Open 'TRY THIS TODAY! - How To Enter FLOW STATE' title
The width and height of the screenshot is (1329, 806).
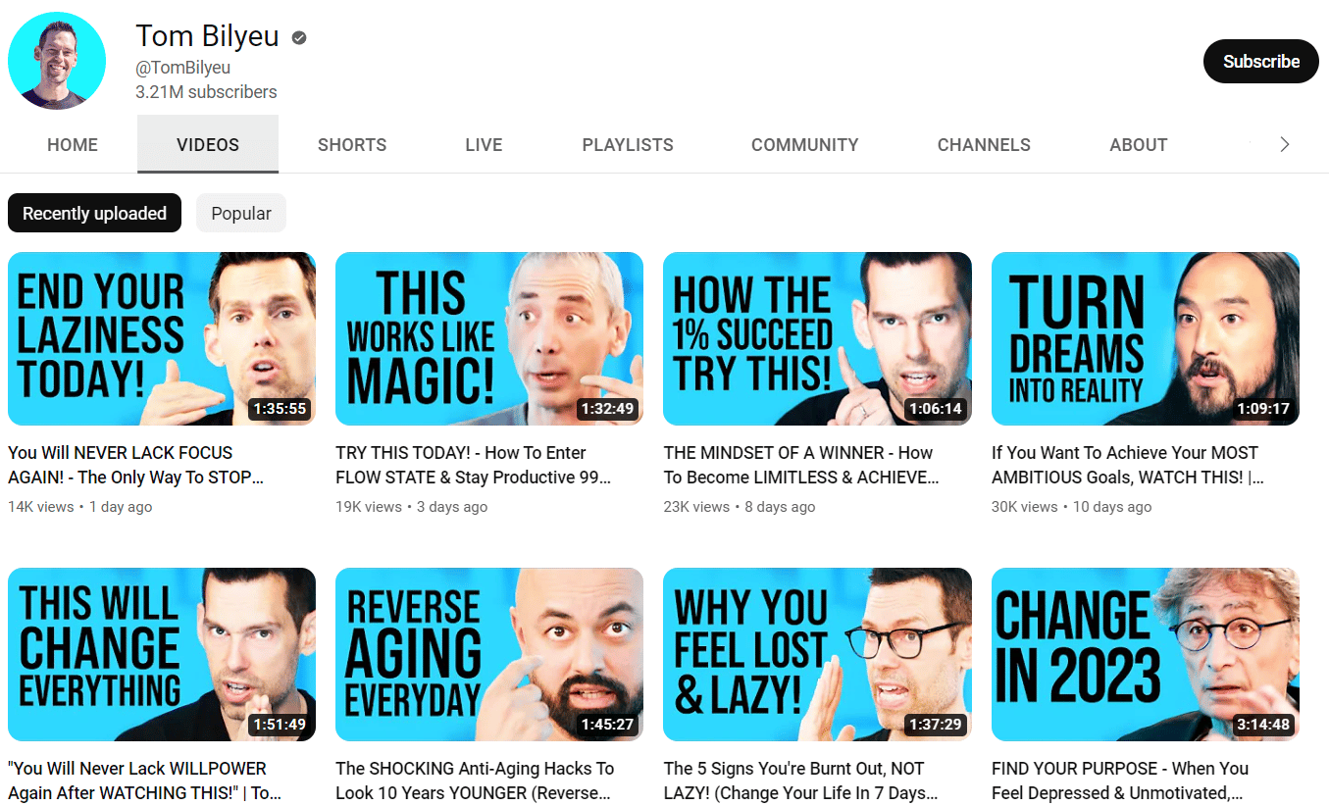point(474,465)
